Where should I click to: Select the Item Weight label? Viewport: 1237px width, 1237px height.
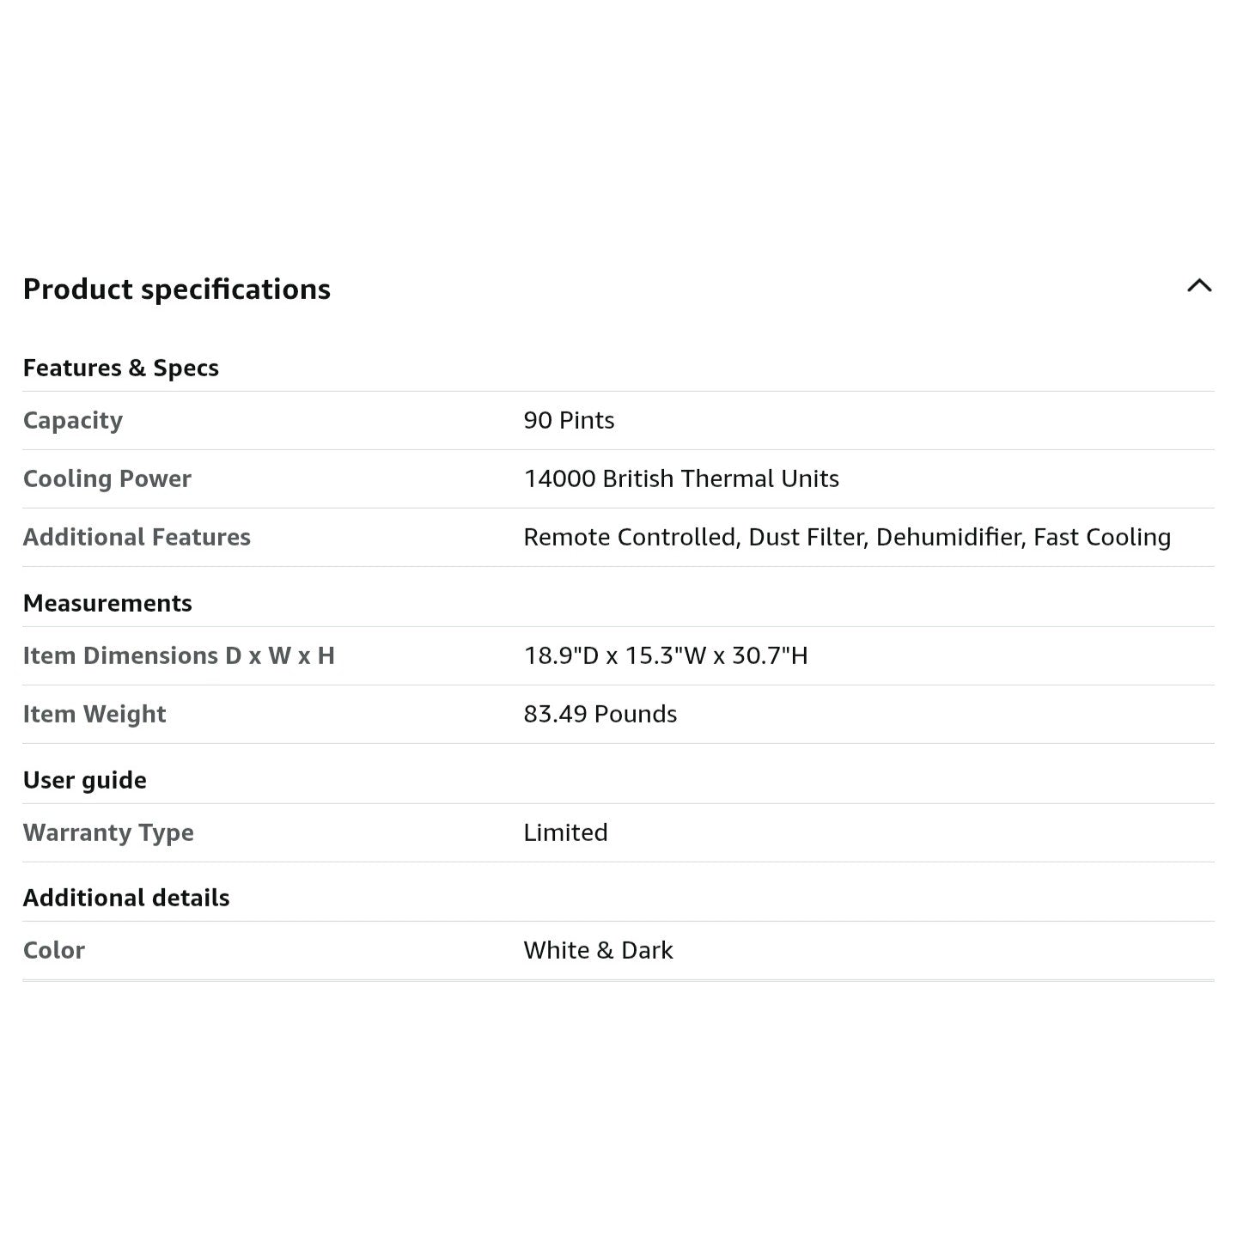[94, 714]
